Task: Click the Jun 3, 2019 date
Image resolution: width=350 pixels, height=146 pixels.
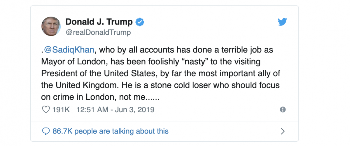Action: tap(134, 110)
